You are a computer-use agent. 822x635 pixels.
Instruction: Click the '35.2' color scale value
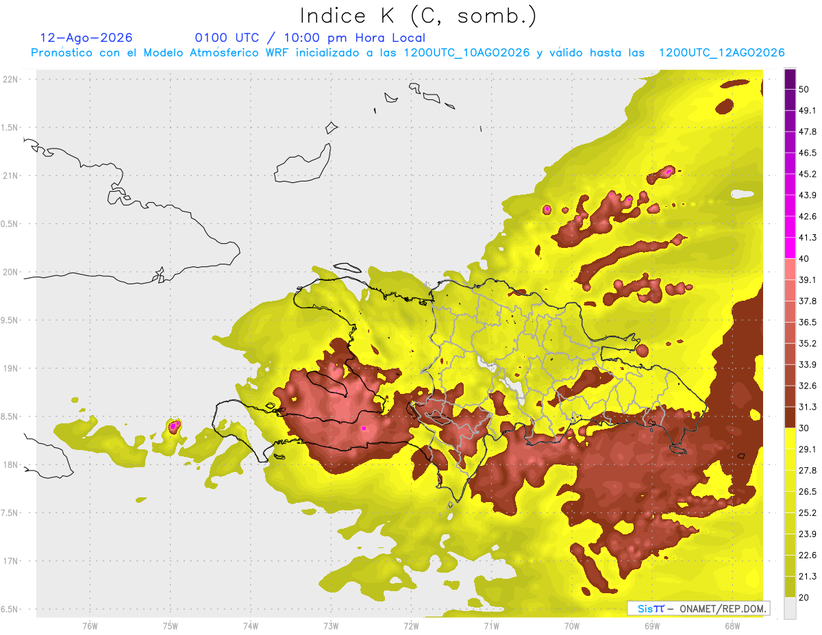tap(807, 344)
